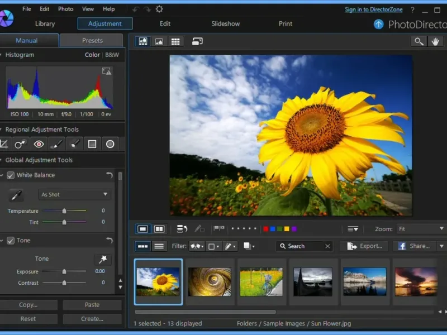Click Sign in to DirectorZone link
Image resolution: width=447 pixels, height=335 pixels.
(x=373, y=9)
